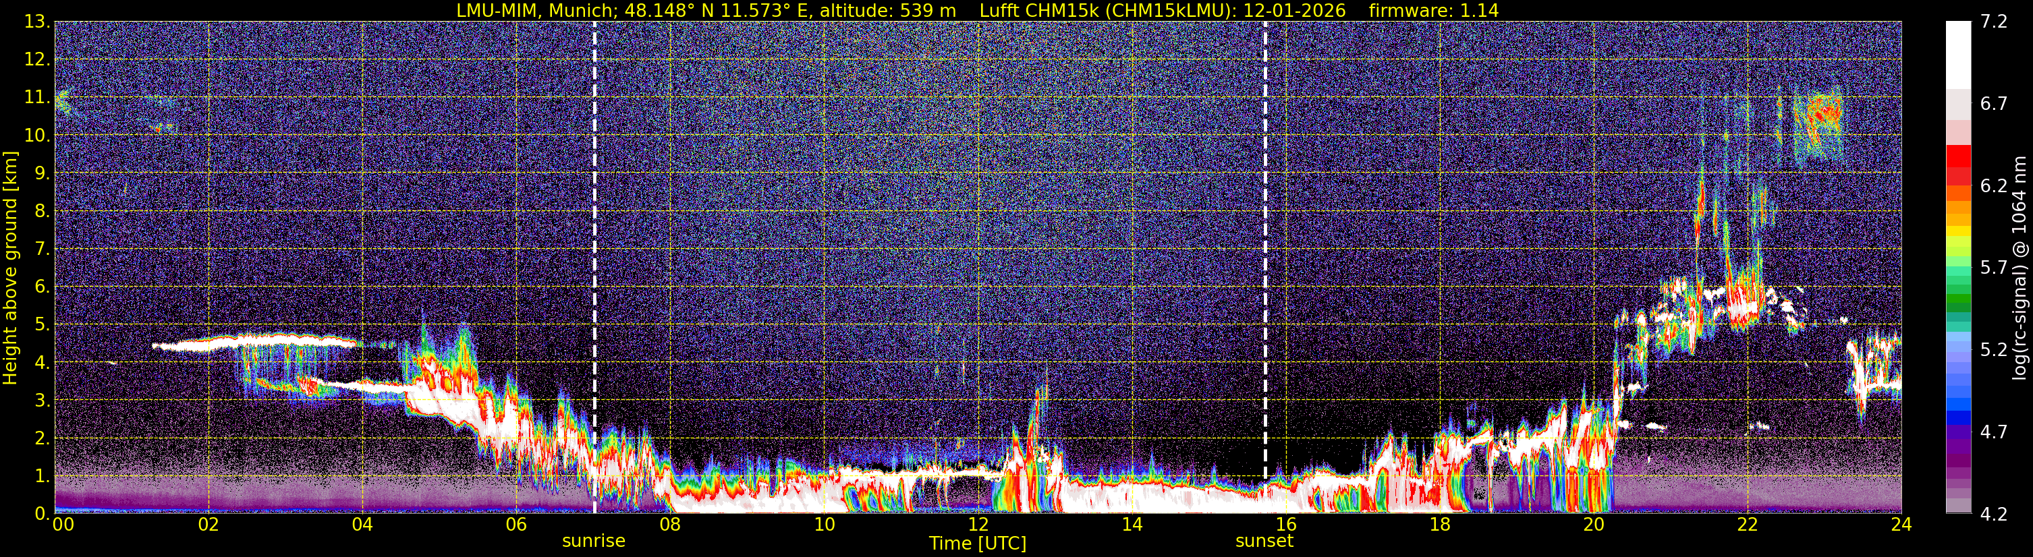The image size is (2033, 557).
Task: Click the time axis tick '02'
Action: click(x=208, y=525)
